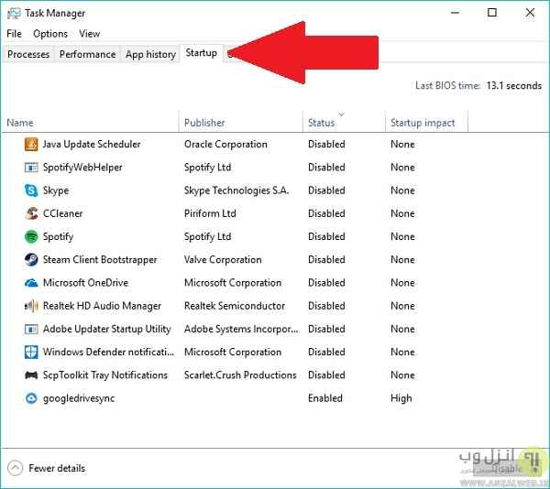Click the Skype Technologies S.A. publisher cell
Screen dimensions: 550x489
(236, 190)
